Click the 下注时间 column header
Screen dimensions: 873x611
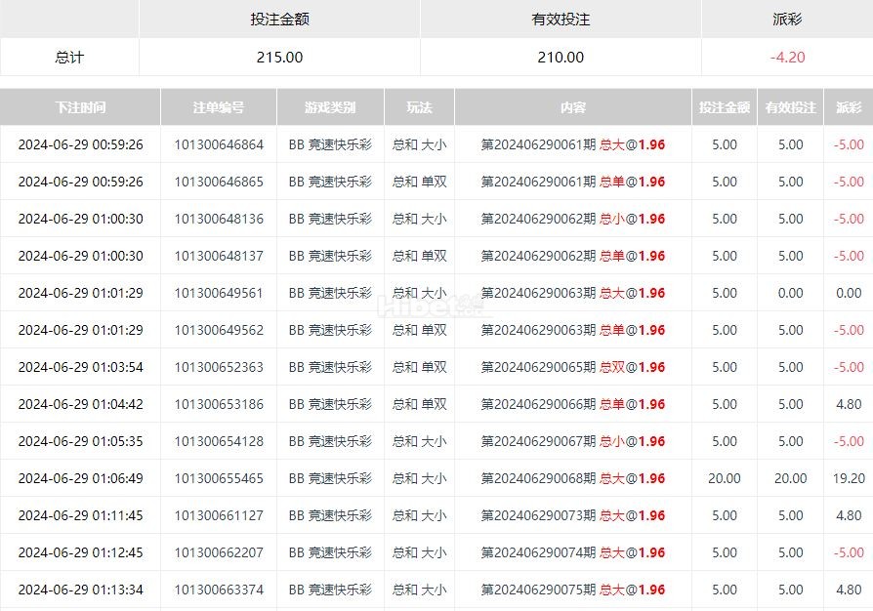[x=80, y=107]
